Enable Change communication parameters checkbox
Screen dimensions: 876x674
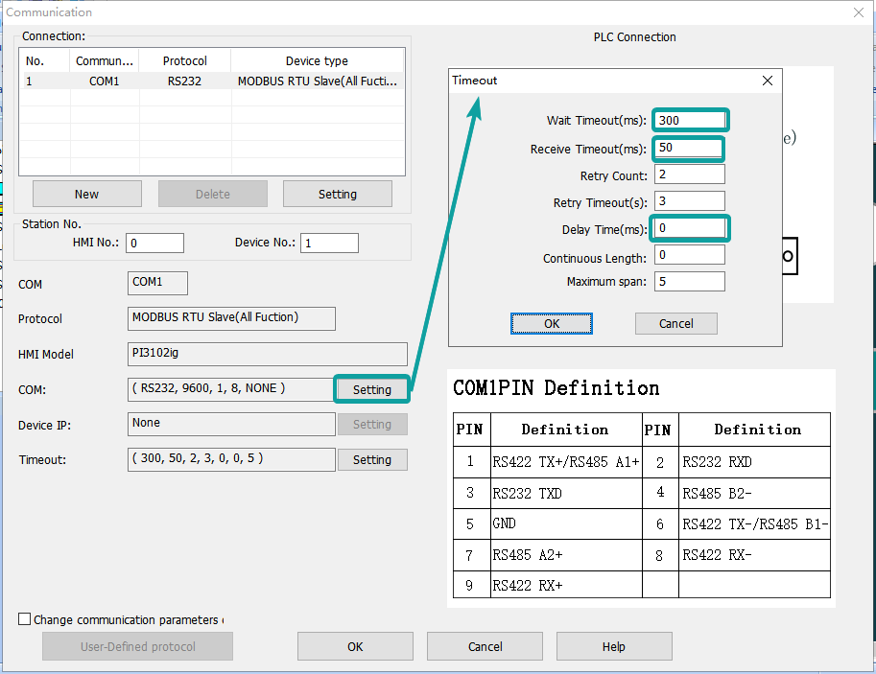coord(25,619)
